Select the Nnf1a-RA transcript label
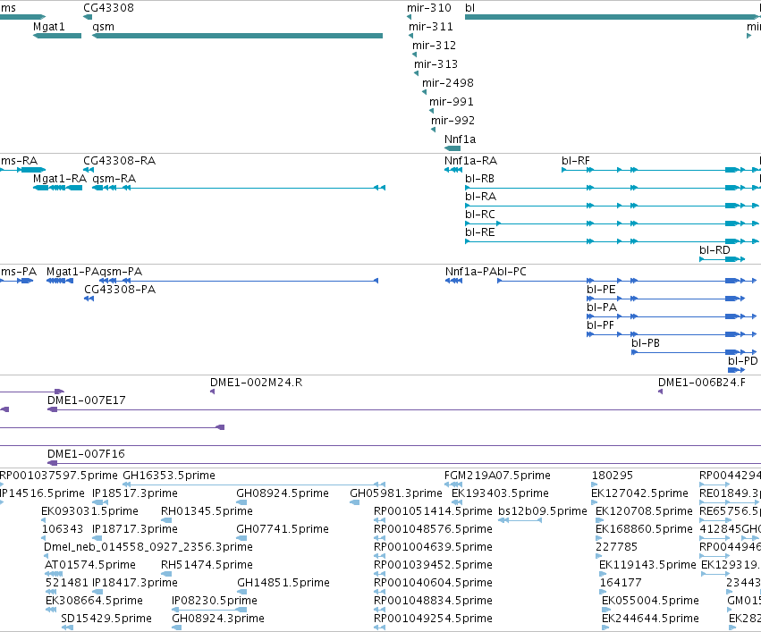The image size is (761, 632). point(470,161)
